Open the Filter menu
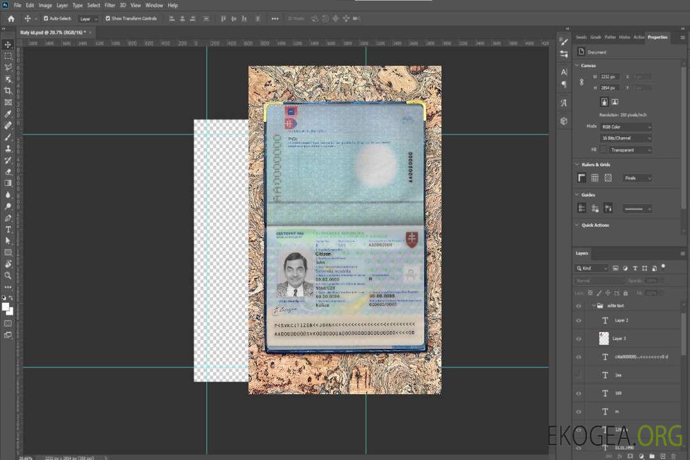Image resolution: width=690 pixels, height=460 pixels. coord(110,5)
